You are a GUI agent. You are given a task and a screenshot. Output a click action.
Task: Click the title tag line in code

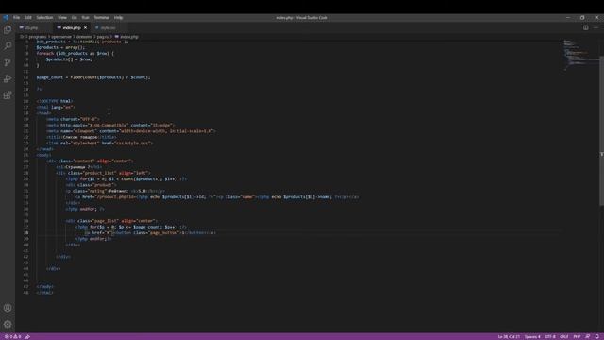(x=81, y=137)
